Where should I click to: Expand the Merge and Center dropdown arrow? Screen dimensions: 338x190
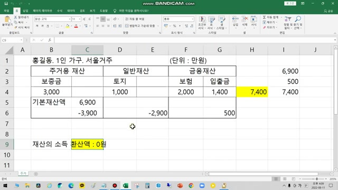(x=158, y=26)
